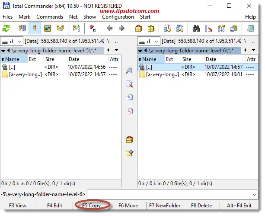Click the New Folder icon in middle bar

pyautogui.click(x=129, y=153)
